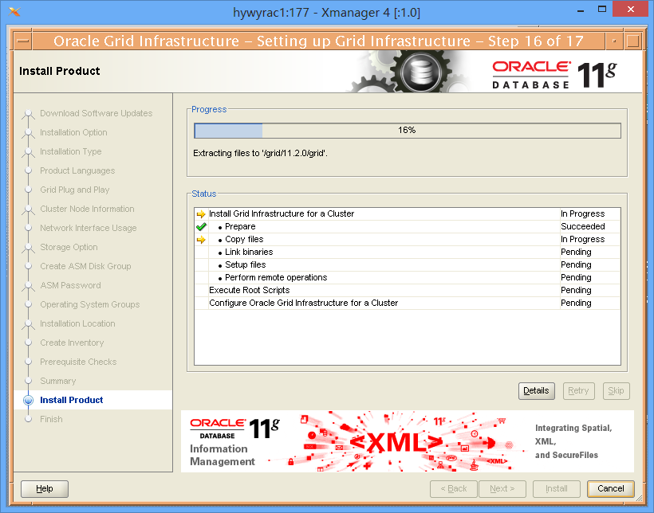Click the Xmanager app icon in title bar
The image size is (654, 513).
tap(14, 12)
